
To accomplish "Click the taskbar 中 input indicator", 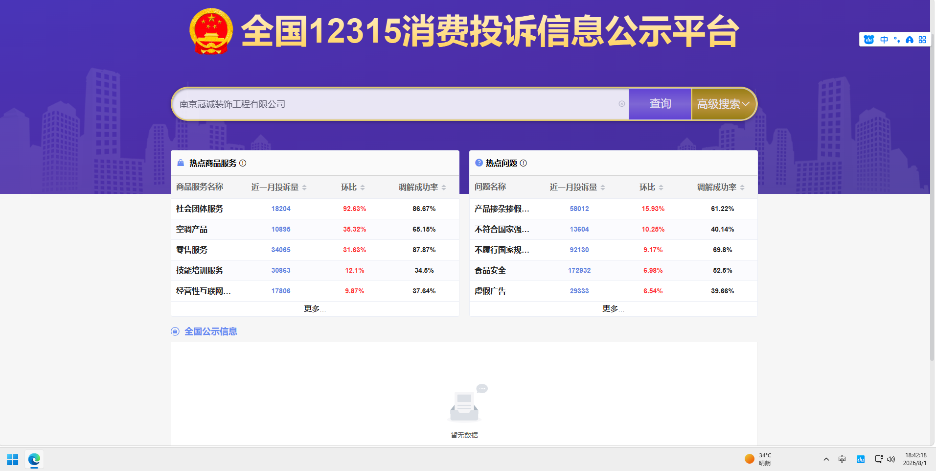I will pos(842,459).
